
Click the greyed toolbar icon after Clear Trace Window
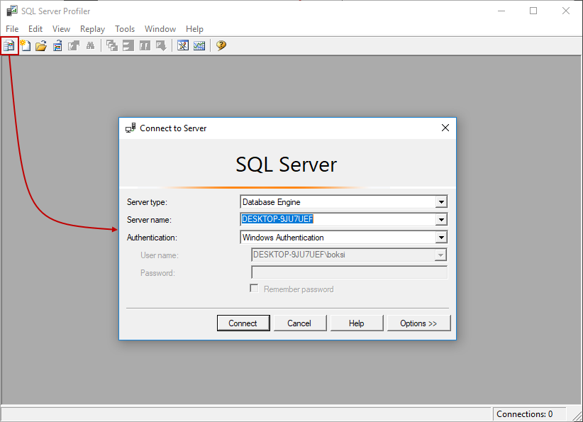tap(128, 45)
